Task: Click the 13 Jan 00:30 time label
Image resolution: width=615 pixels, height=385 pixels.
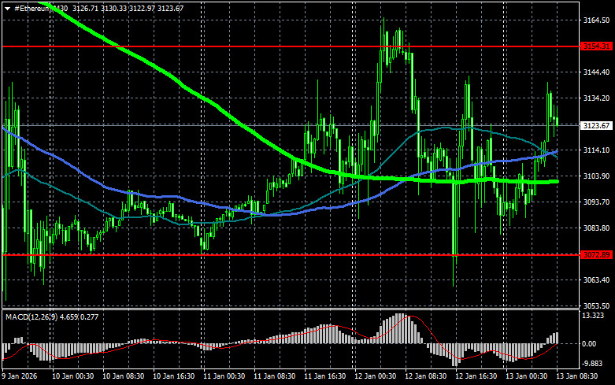Action: click(526, 376)
